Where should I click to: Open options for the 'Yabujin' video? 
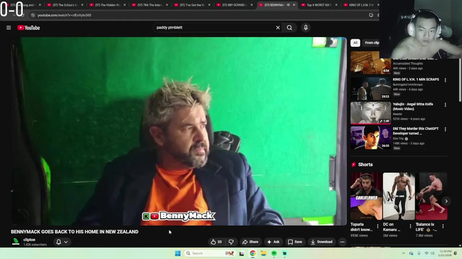(x=445, y=105)
